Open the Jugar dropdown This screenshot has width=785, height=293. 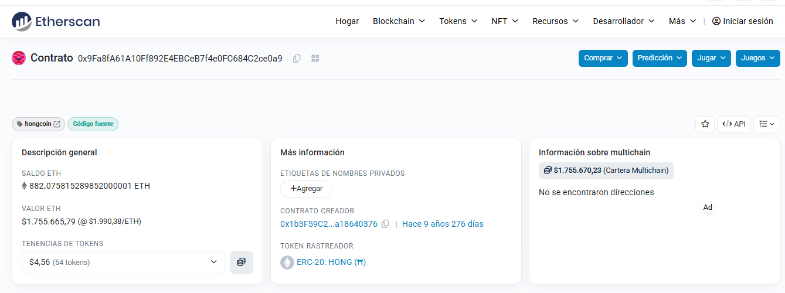click(x=711, y=58)
